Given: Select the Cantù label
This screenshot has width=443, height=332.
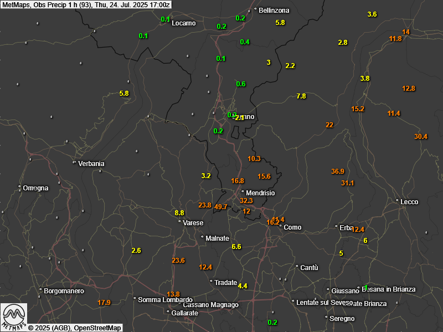Looking at the screenshot, I should [x=309, y=267].
